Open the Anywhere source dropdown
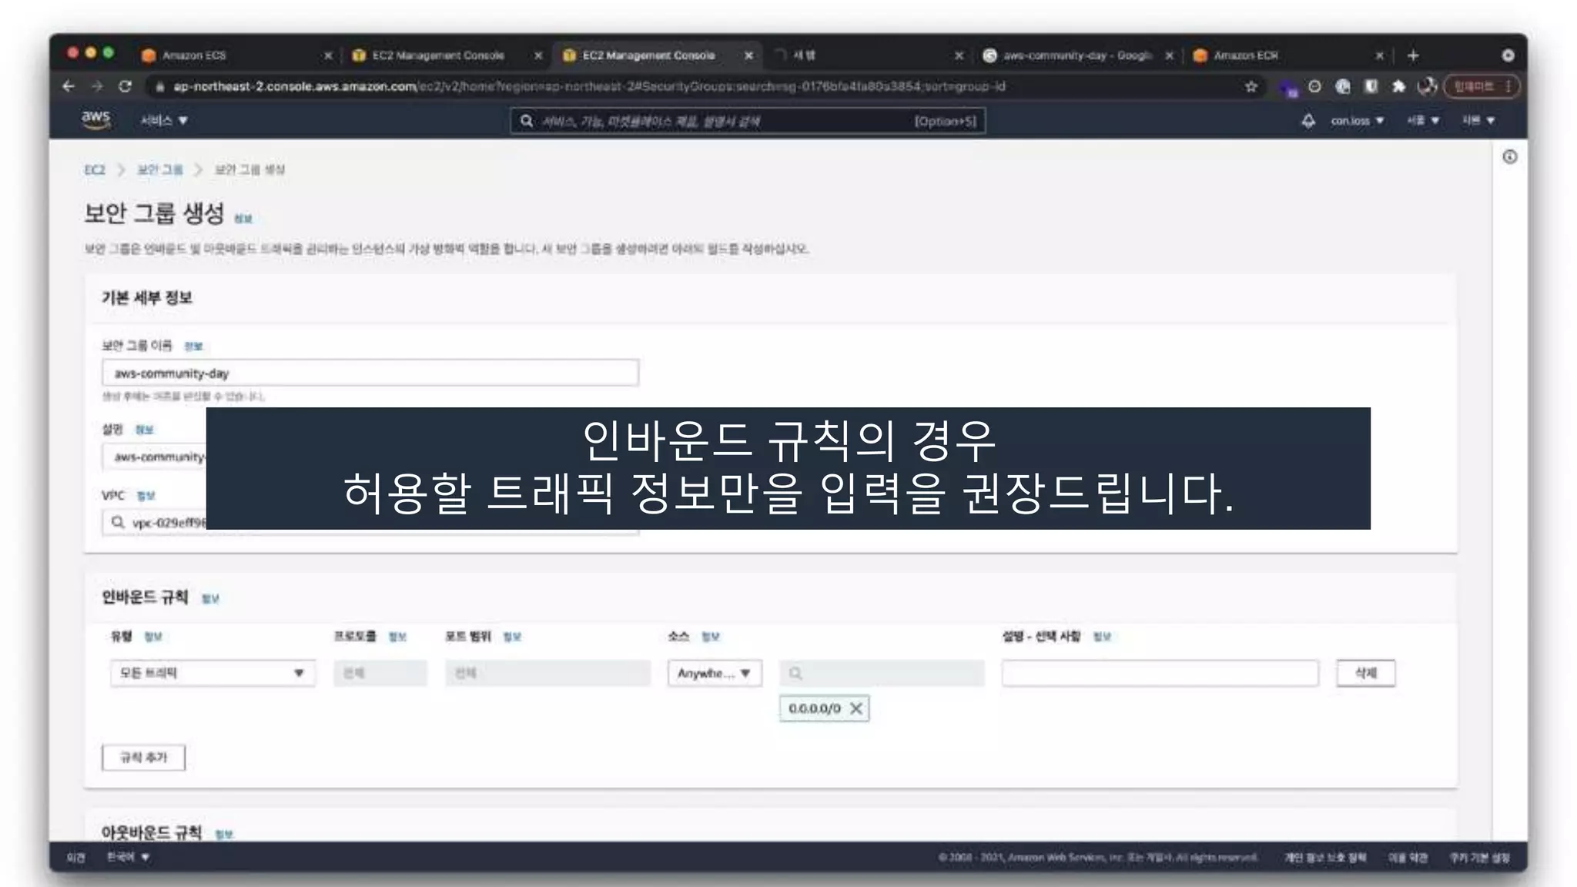Image resolution: width=1577 pixels, height=887 pixels. pyautogui.click(x=715, y=673)
